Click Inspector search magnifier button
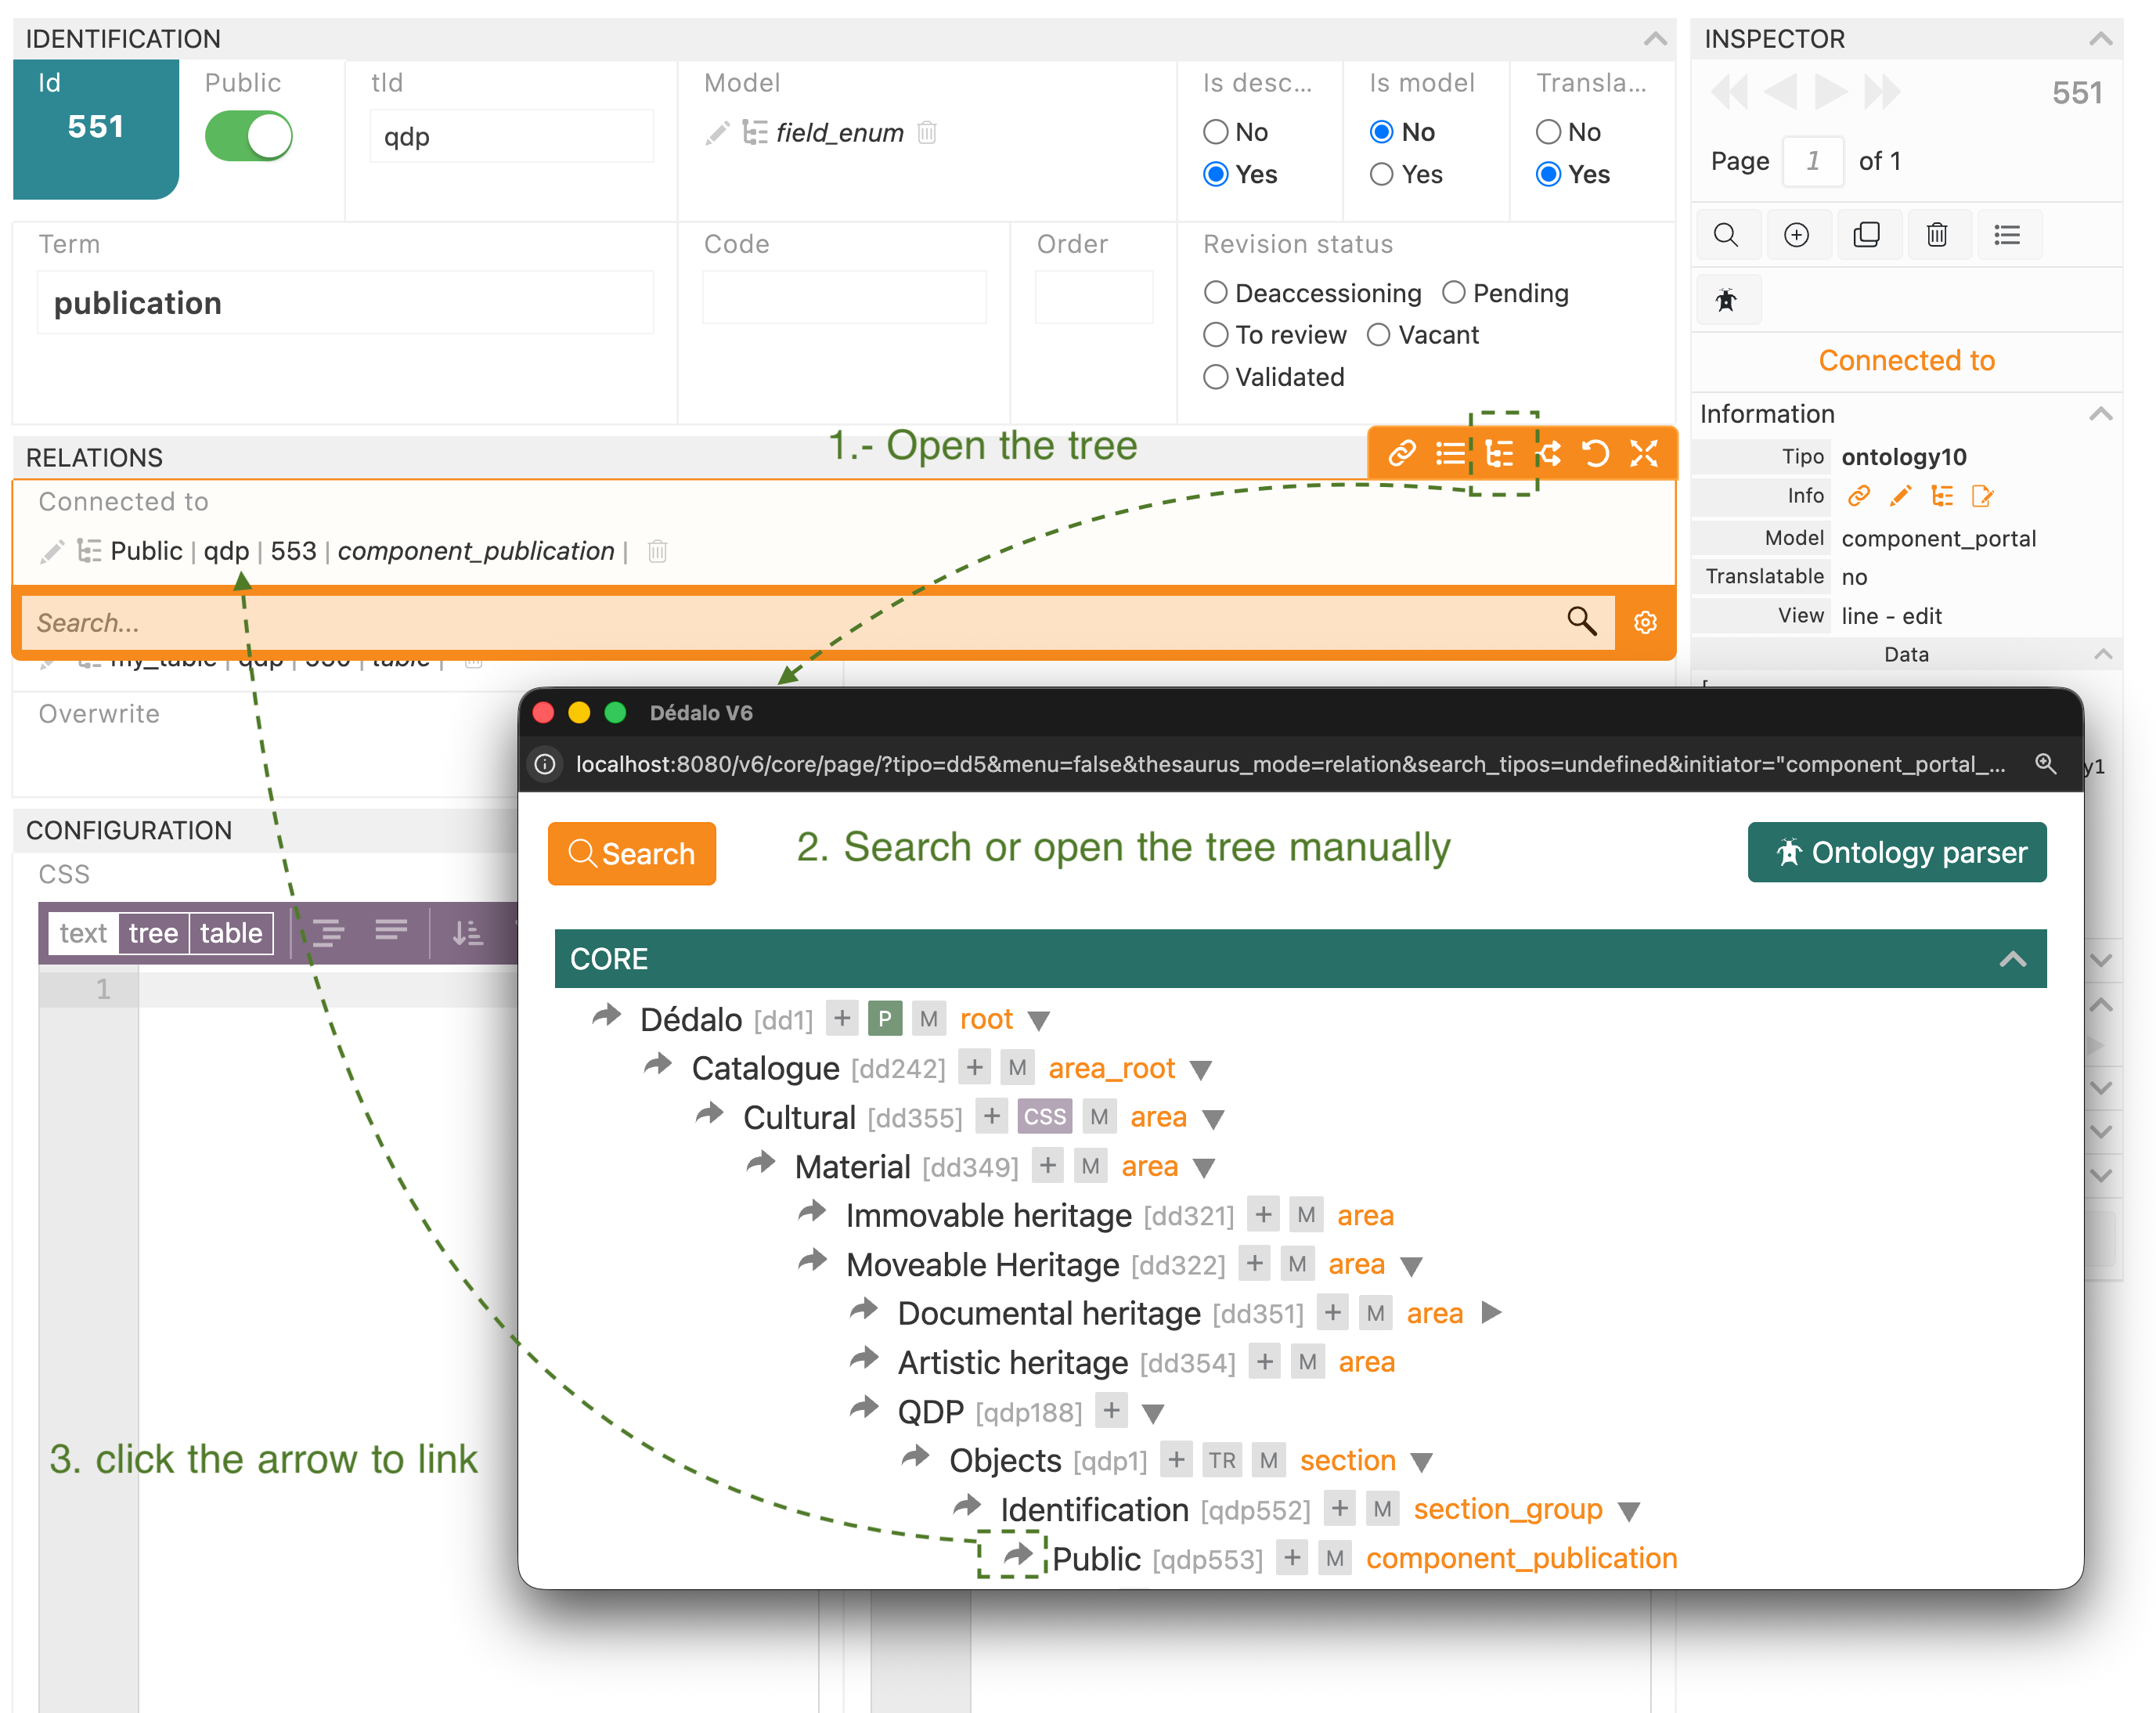Screen dimensions: 2156x1713 click(1726, 235)
